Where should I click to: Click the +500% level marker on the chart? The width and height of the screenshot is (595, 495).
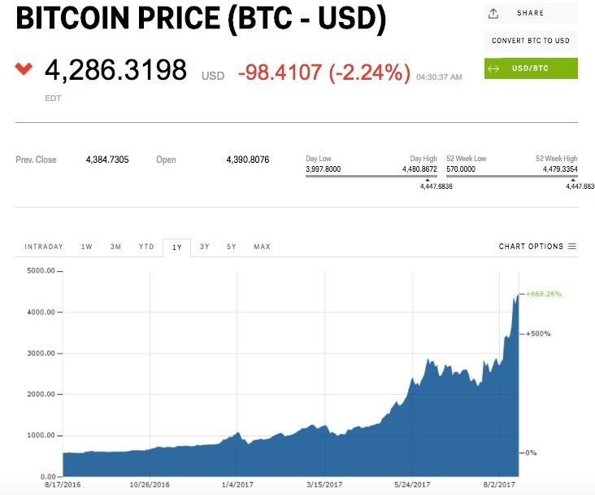click(x=539, y=334)
